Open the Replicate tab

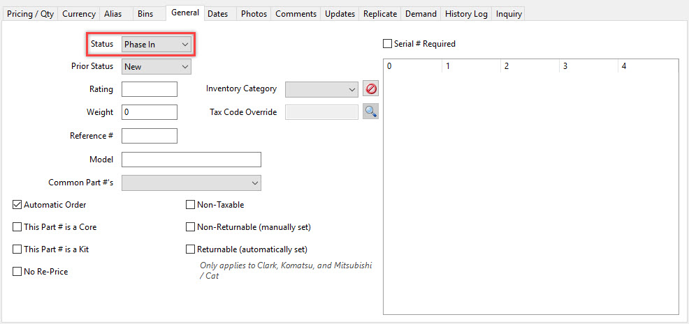point(380,14)
